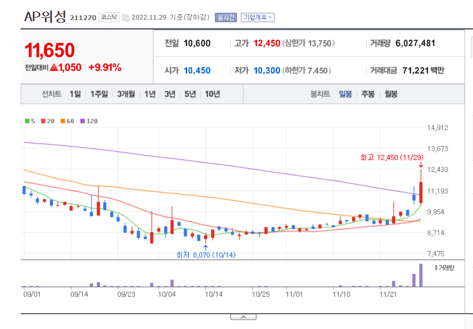Switch to 일봉 daily candle chart
Image resolution: width=473 pixels, height=329 pixels.
coord(345,94)
